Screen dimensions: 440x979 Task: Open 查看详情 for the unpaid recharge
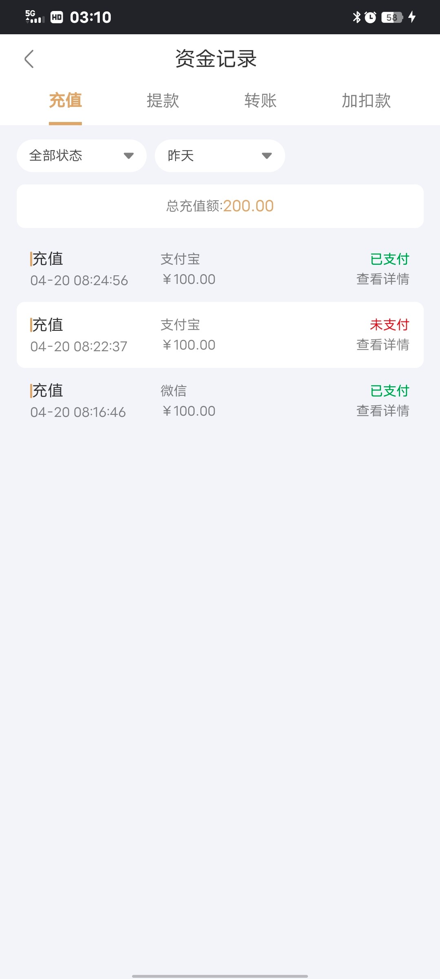pos(383,345)
